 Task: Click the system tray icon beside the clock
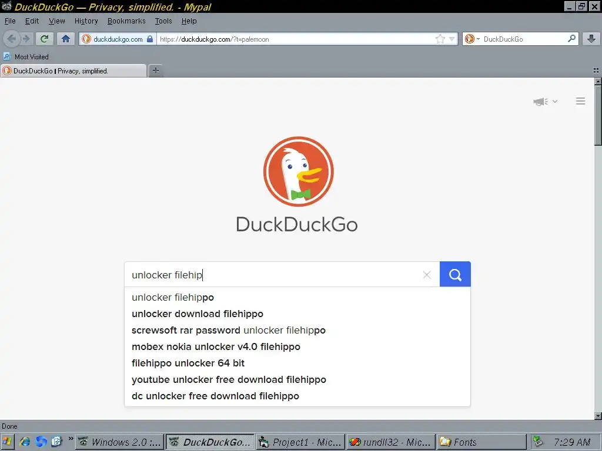[539, 442]
